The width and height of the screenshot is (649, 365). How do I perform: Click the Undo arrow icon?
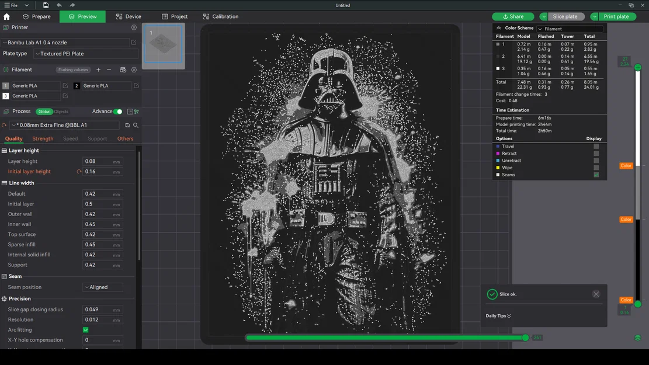(59, 5)
